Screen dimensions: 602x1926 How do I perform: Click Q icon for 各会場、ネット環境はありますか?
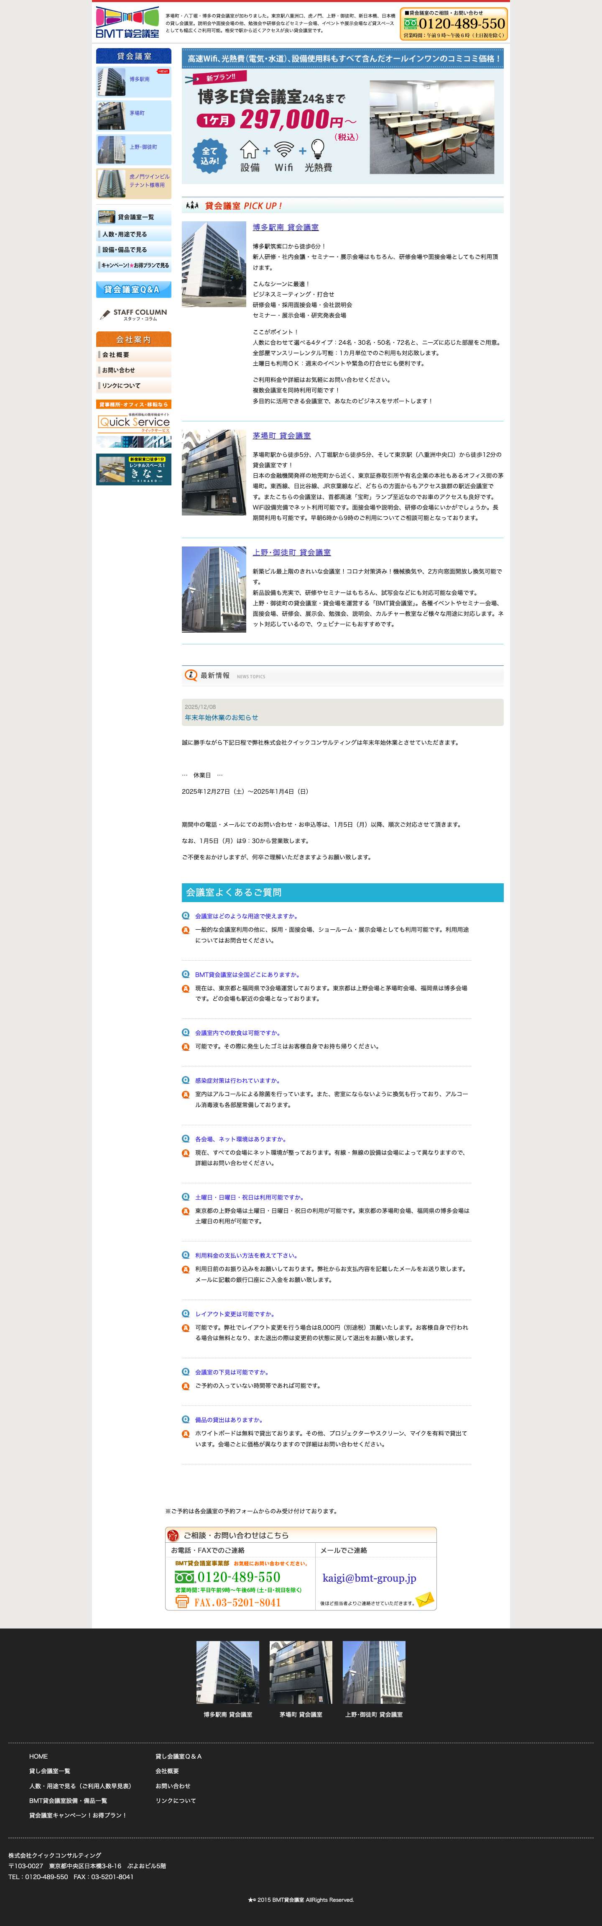pyautogui.click(x=186, y=1139)
